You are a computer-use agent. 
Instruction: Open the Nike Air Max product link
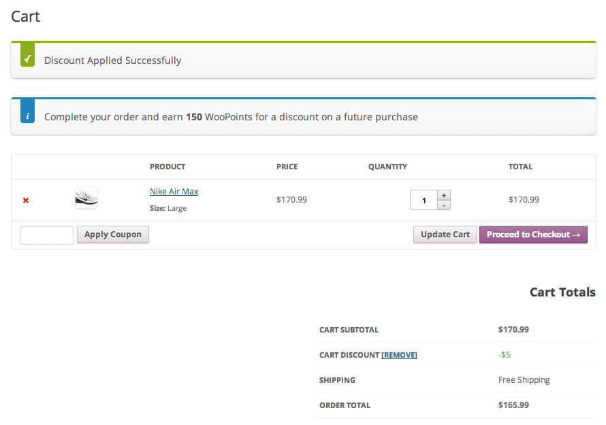click(174, 192)
